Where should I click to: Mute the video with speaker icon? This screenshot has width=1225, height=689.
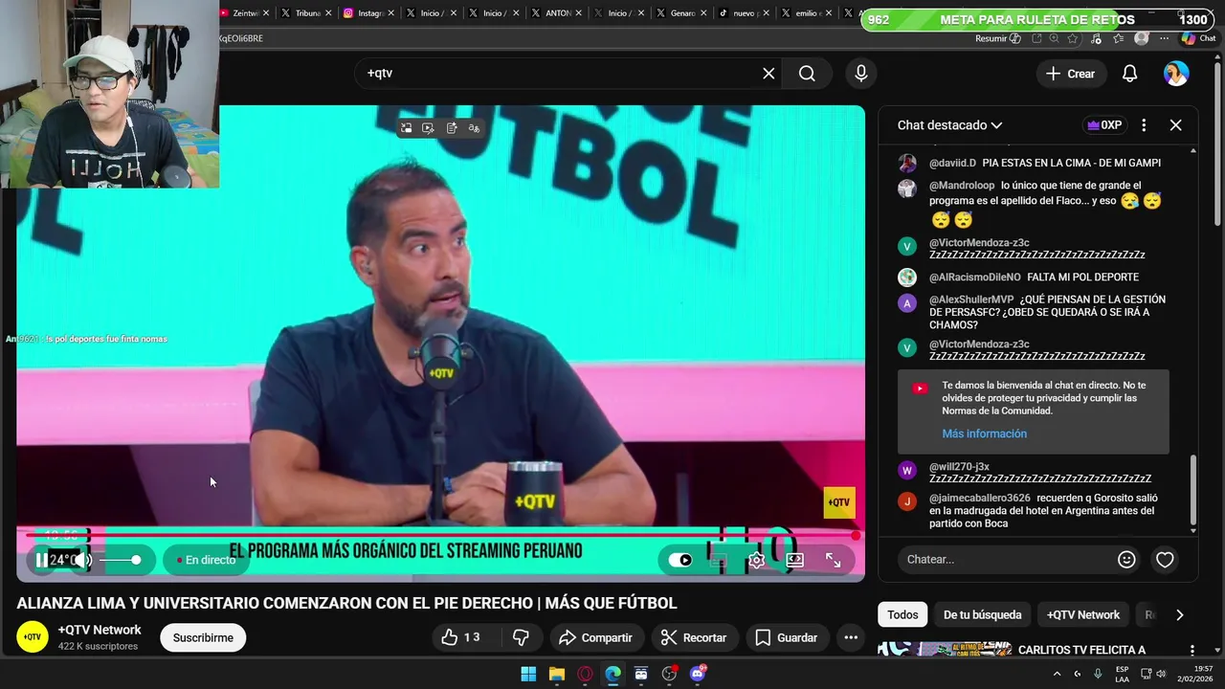[83, 560]
